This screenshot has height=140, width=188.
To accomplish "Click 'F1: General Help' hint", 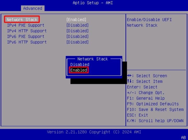I will (146, 98).
